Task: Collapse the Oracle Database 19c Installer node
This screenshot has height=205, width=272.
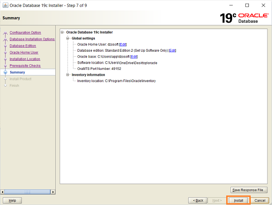Action: 62,32
